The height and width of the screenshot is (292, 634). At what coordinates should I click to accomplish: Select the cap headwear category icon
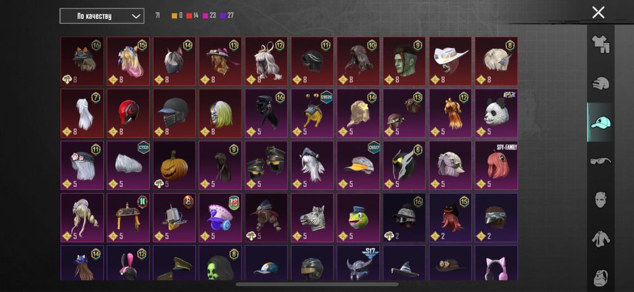pyautogui.click(x=601, y=122)
